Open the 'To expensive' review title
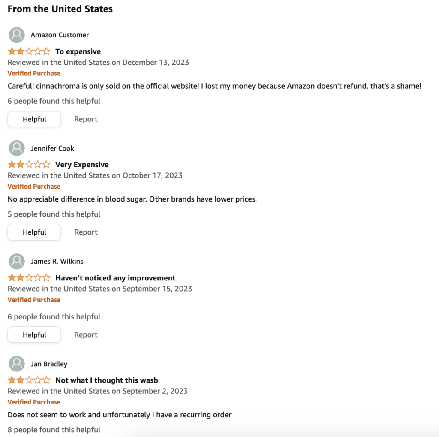 pos(78,51)
